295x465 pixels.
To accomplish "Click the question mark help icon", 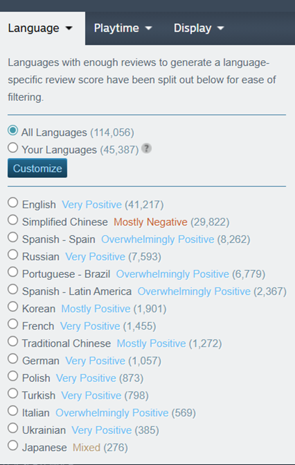I will pos(147,149).
